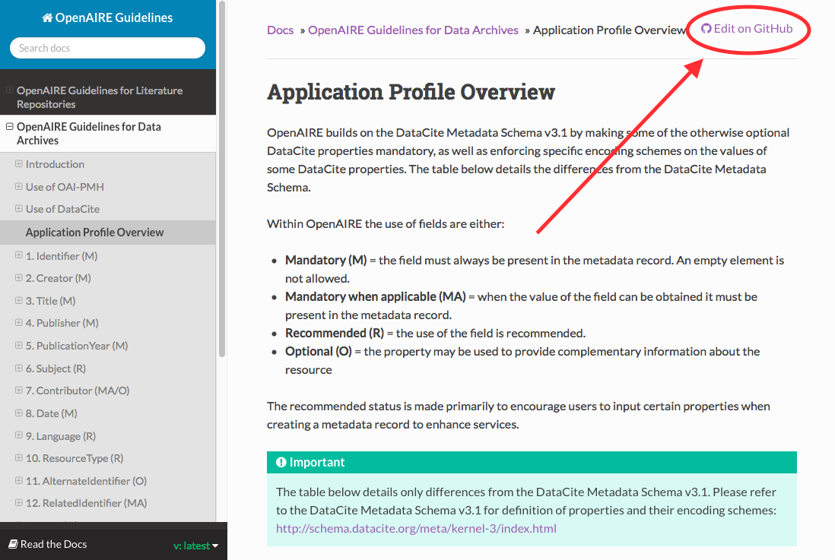Expand the 8. Date (M) item

tap(19, 413)
